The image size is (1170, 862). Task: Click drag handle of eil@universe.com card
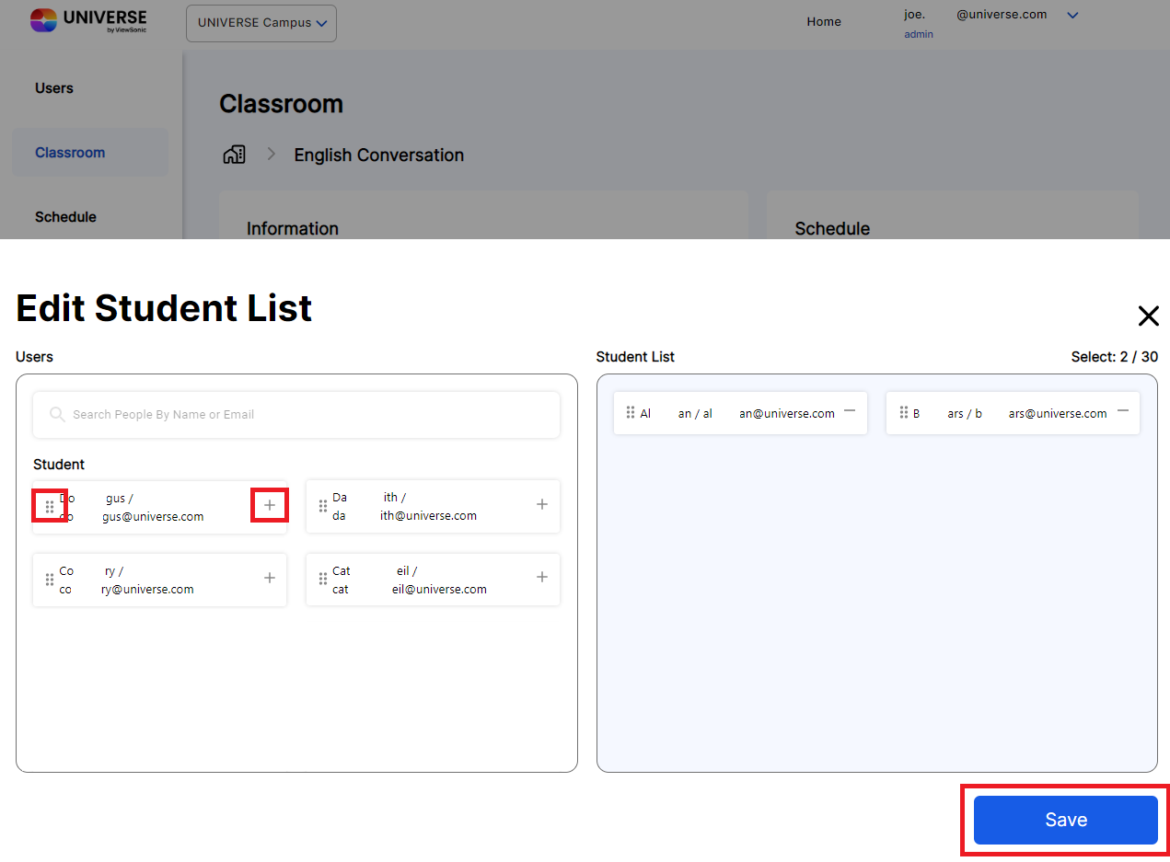[323, 579]
